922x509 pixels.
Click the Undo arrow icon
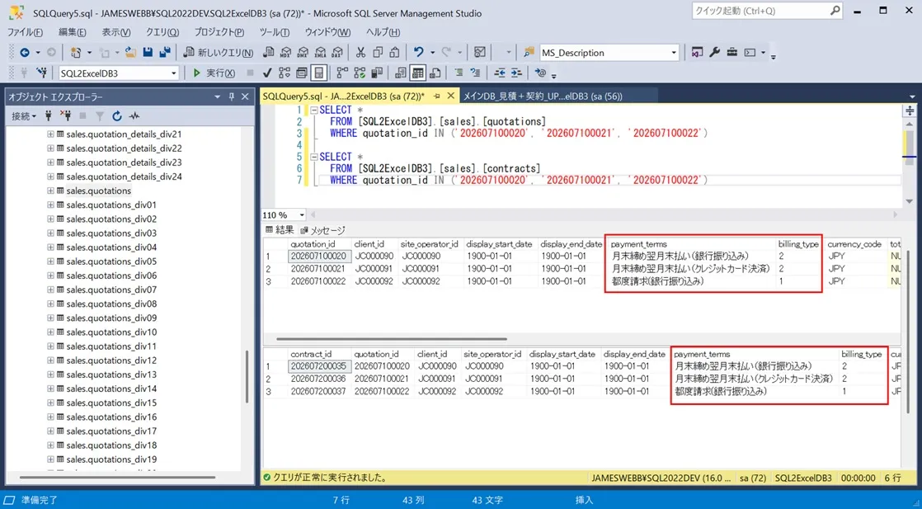tap(419, 52)
